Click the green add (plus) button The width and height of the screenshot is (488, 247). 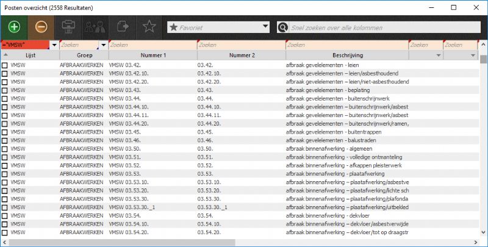(14, 27)
